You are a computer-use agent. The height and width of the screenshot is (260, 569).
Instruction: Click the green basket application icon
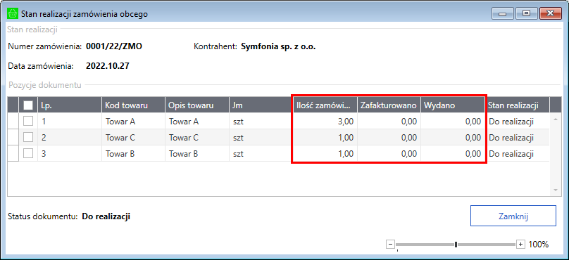[13, 14]
